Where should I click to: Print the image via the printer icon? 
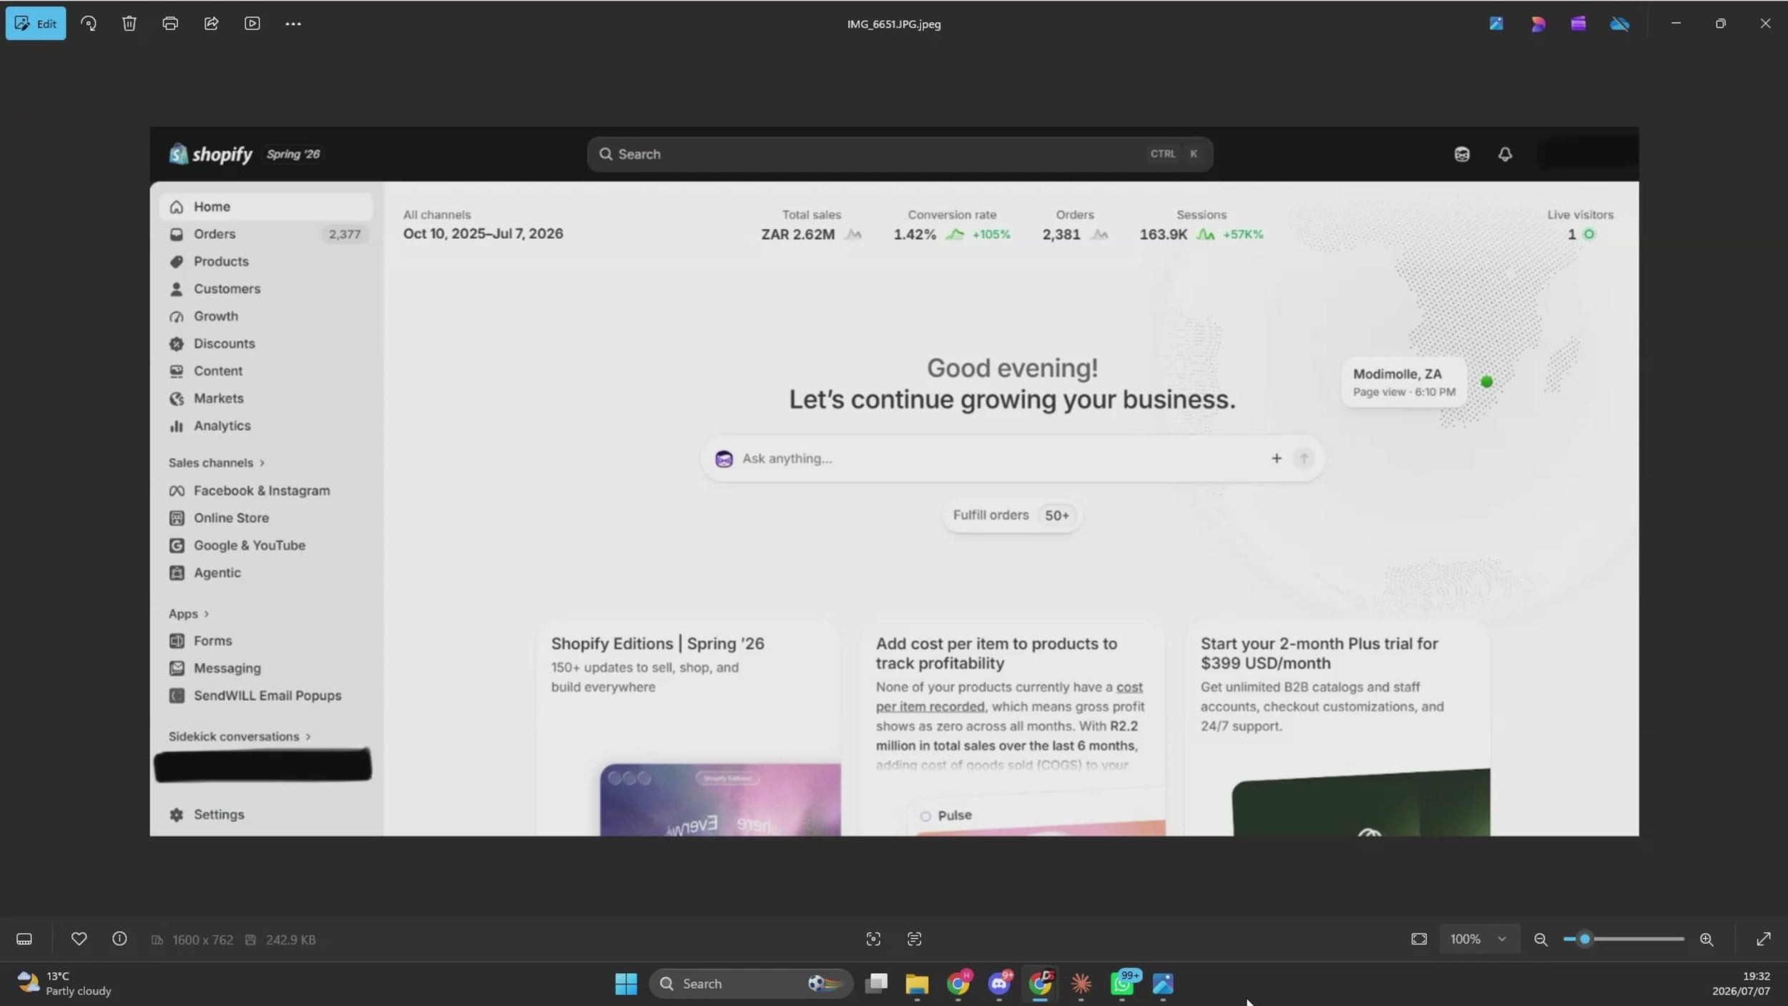[x=170, y=24]
